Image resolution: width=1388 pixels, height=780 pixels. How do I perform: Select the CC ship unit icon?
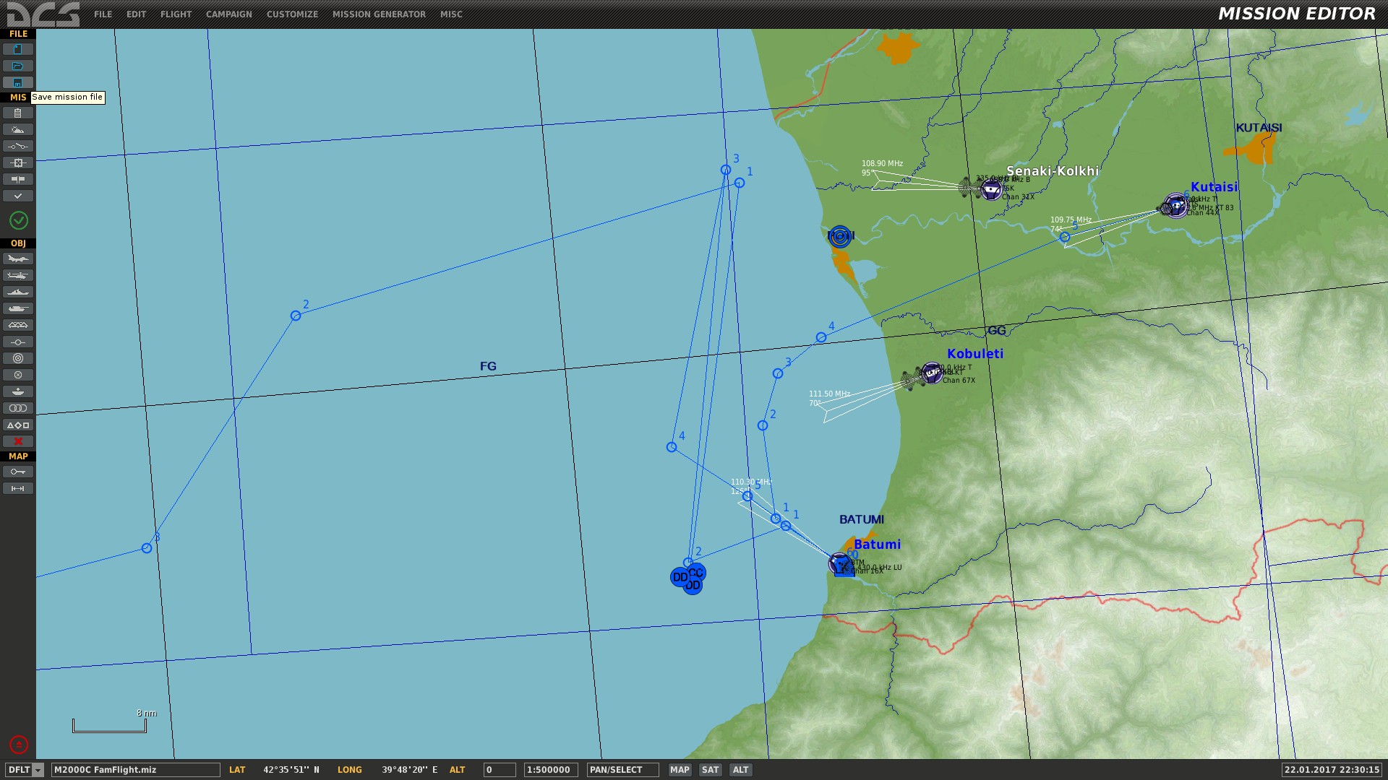(697, 573)
